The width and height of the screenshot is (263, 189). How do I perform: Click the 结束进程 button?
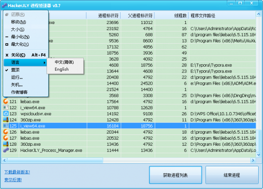point(232,175)
